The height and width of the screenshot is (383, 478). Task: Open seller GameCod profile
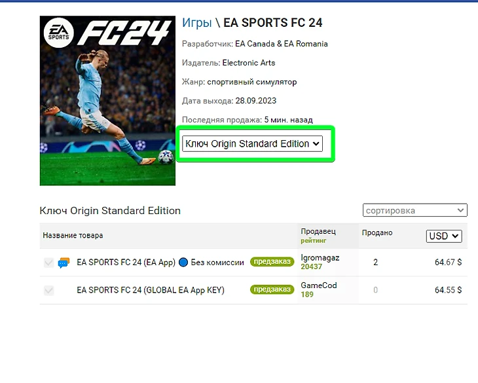[319, 285]
